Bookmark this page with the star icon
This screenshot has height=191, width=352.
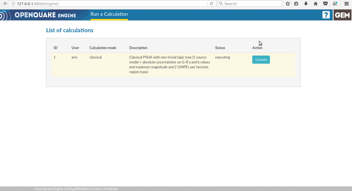[288, 4]
